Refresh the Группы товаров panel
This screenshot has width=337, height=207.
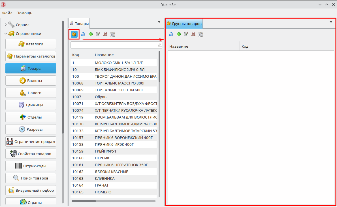click(171, 34)
